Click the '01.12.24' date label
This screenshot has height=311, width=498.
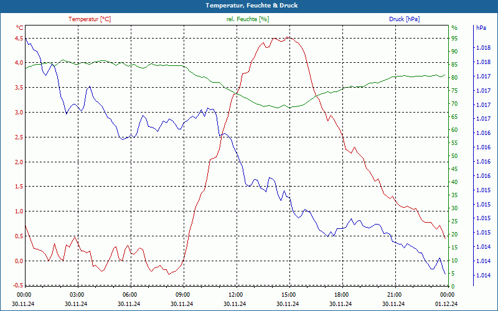[446, 304]
